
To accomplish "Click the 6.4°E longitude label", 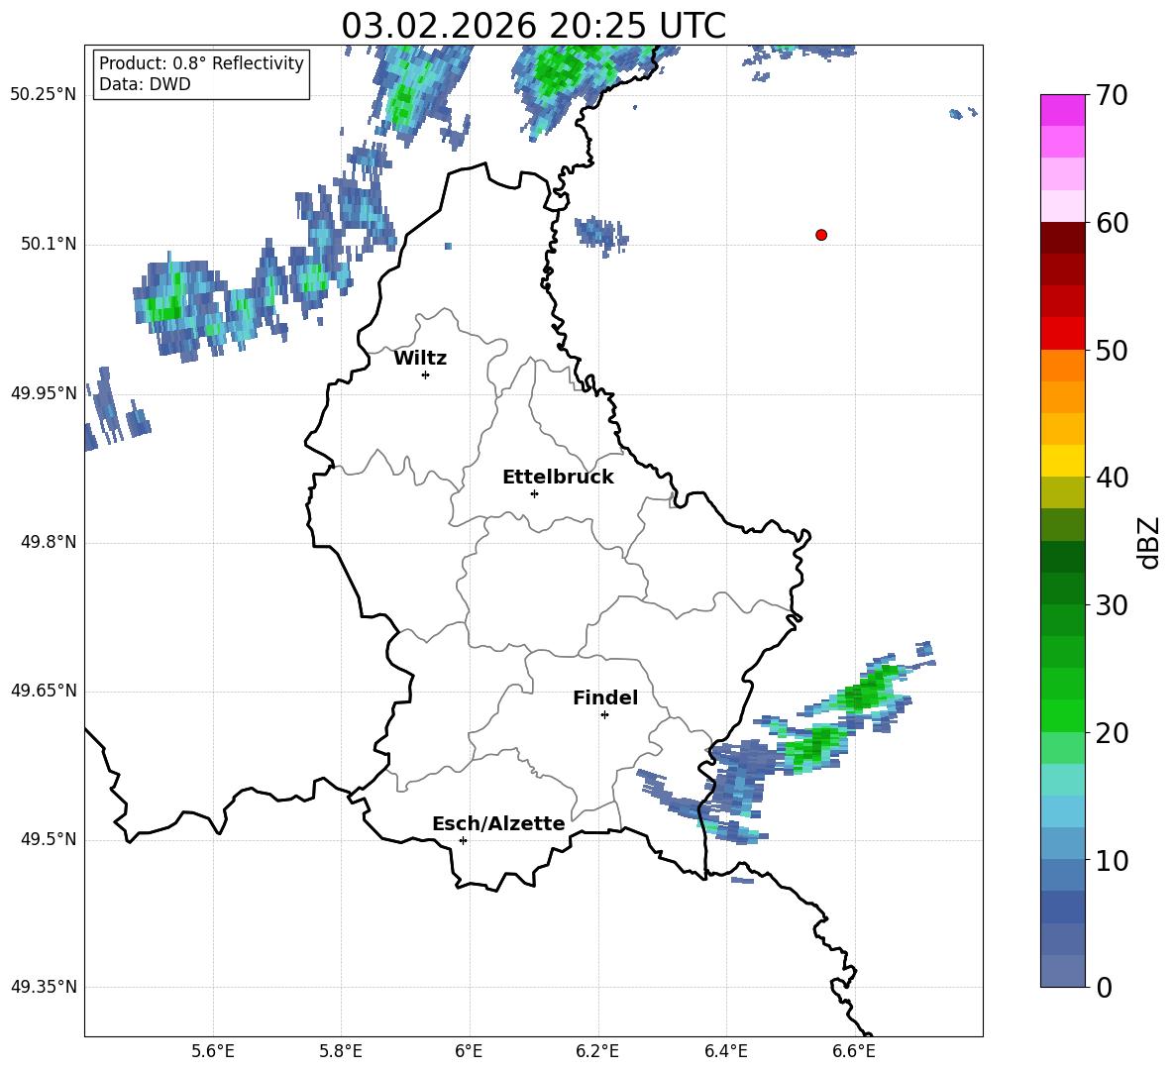I will 725,1052.
